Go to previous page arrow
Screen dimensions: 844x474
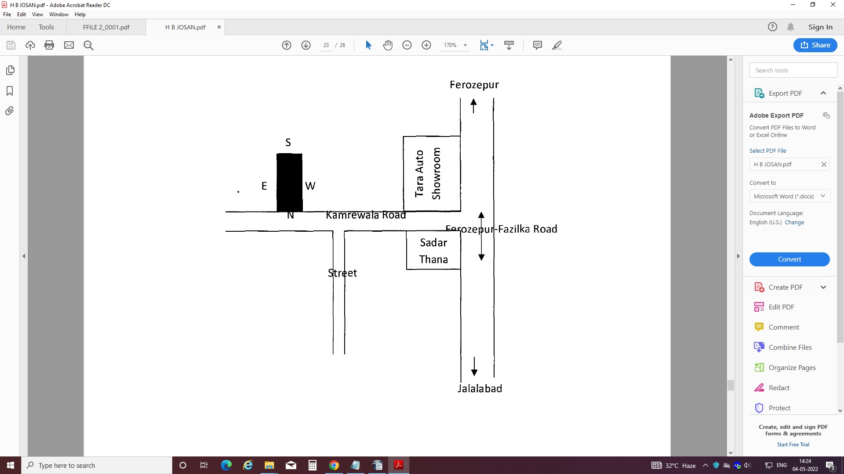287,45
